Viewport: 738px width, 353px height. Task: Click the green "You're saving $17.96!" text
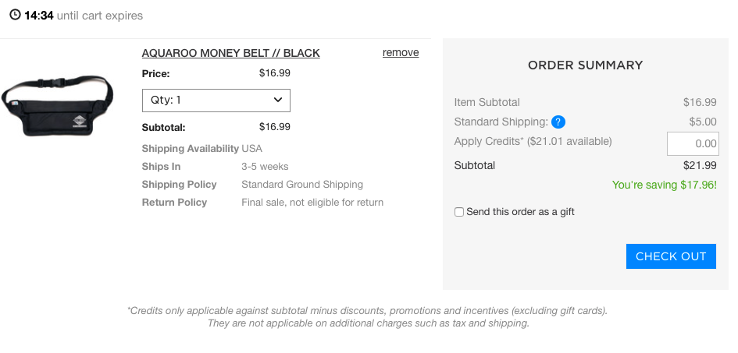pyautogui.click(x=664, y=185)
